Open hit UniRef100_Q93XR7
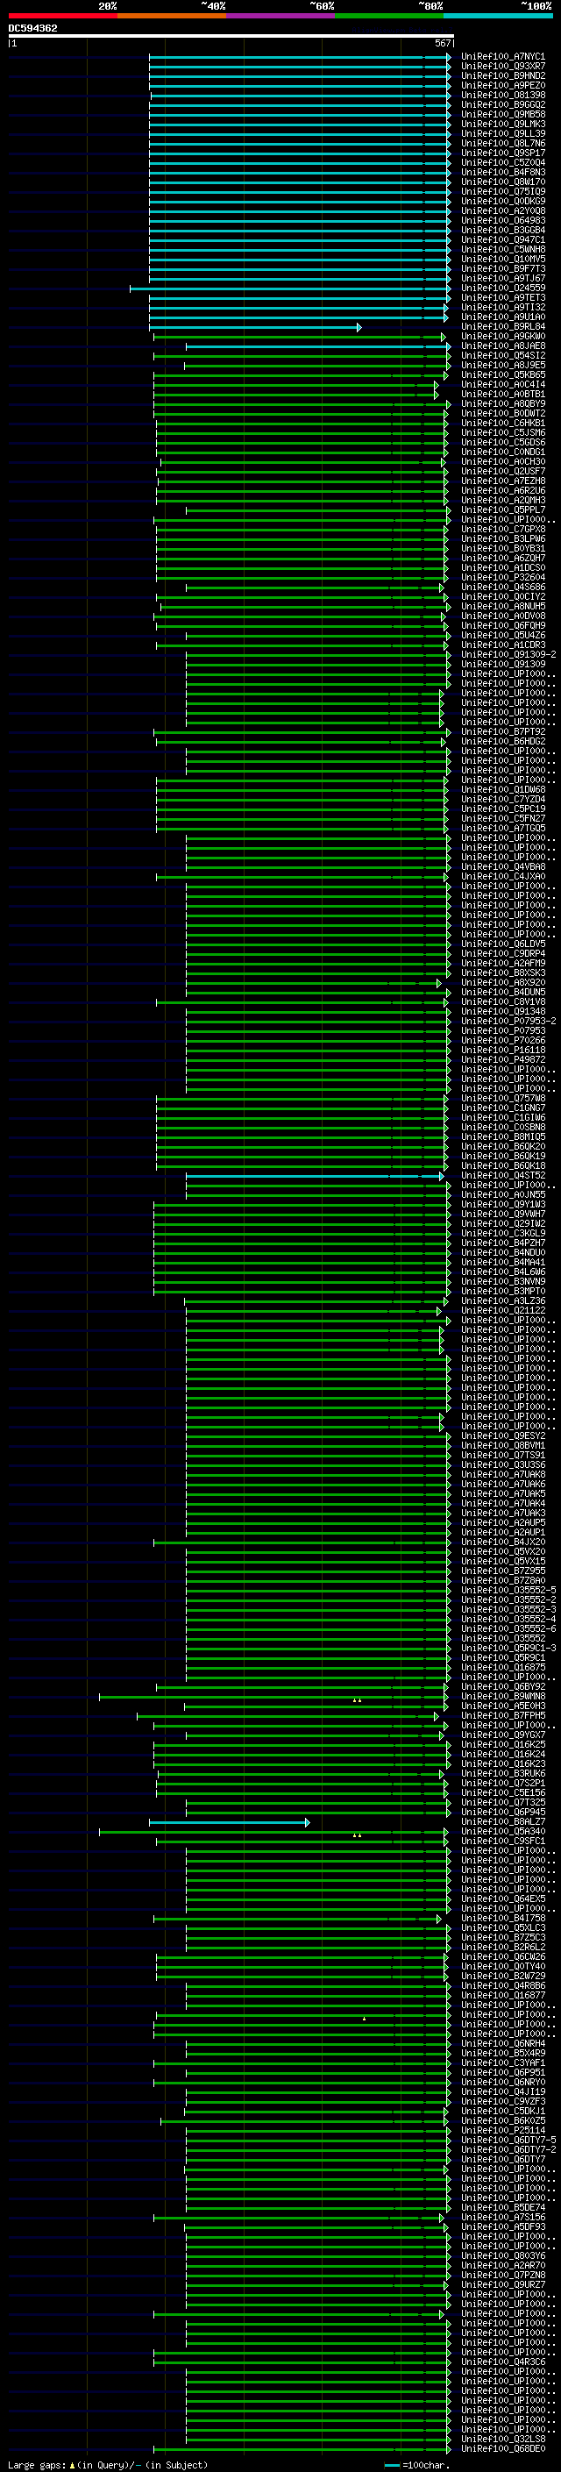The width and height of the screenshot is (561, 2472). pyautogui.click(x=502, y=67)
